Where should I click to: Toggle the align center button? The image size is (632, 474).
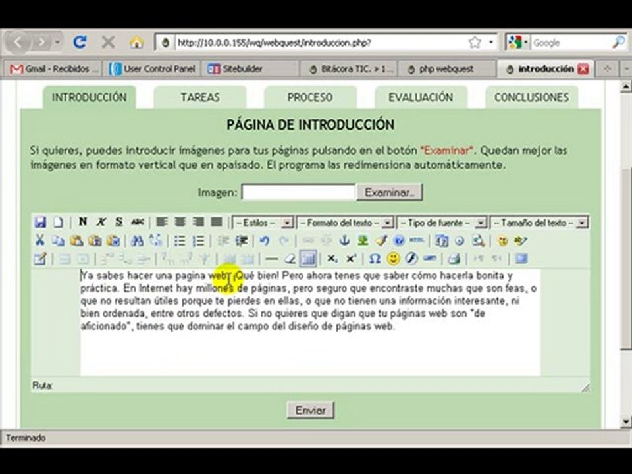pos(180,222)
